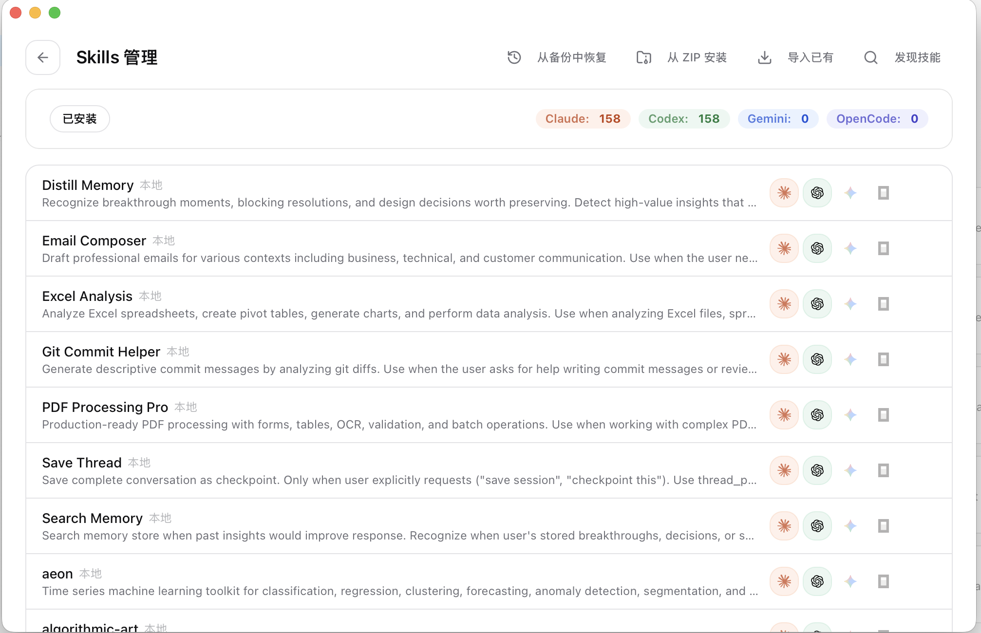
Task: Click the 从备份中恢复 text button
Action: [x=572, y=57]
